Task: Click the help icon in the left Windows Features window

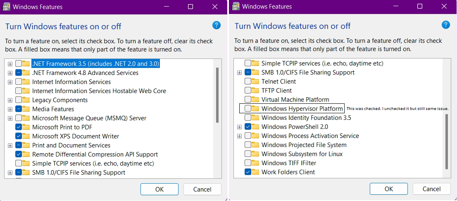Action: point(216,25)
